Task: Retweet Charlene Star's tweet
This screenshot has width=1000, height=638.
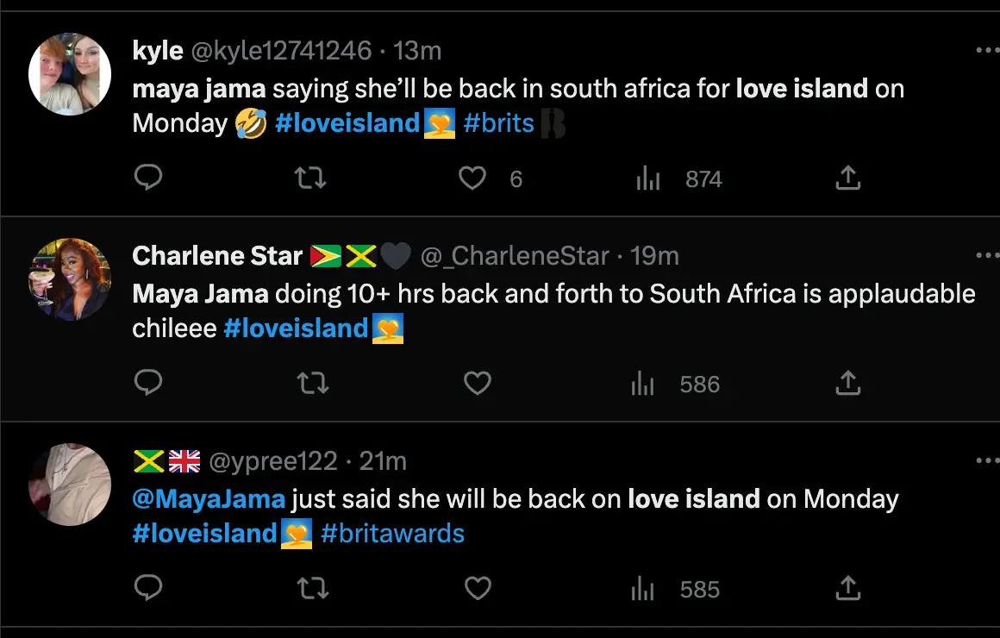Action: tap(310, 383)
